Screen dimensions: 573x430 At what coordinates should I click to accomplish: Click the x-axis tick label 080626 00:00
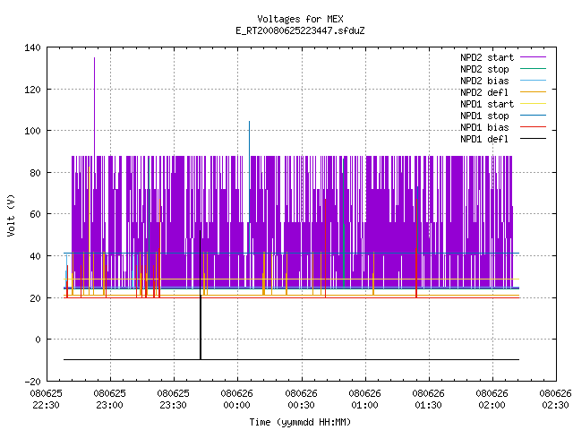tap(236, 400)
